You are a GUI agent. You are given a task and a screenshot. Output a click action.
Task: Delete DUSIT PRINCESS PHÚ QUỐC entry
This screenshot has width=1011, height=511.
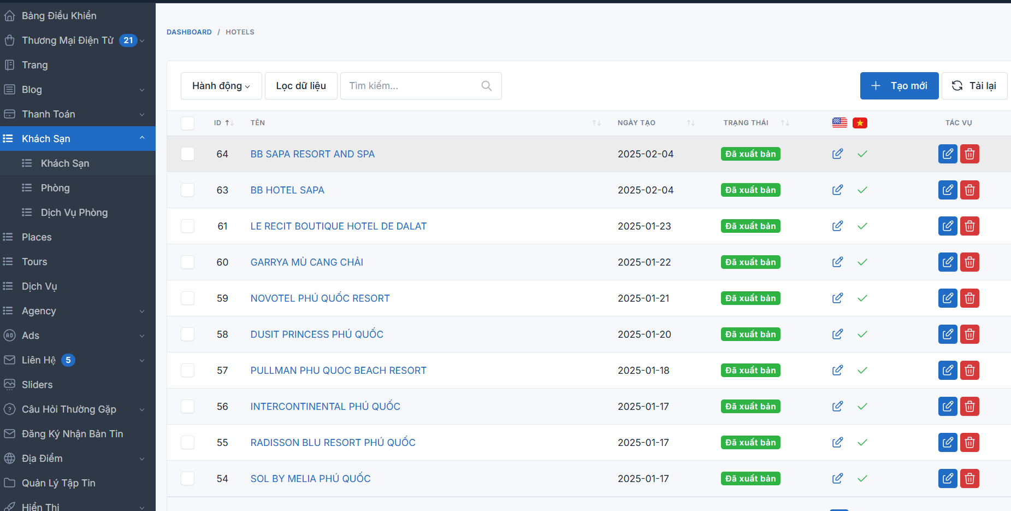(970, 334)
